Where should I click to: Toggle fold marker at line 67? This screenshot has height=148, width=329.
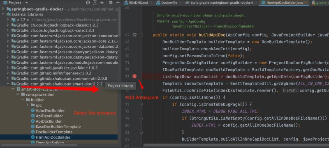(141, 35)
